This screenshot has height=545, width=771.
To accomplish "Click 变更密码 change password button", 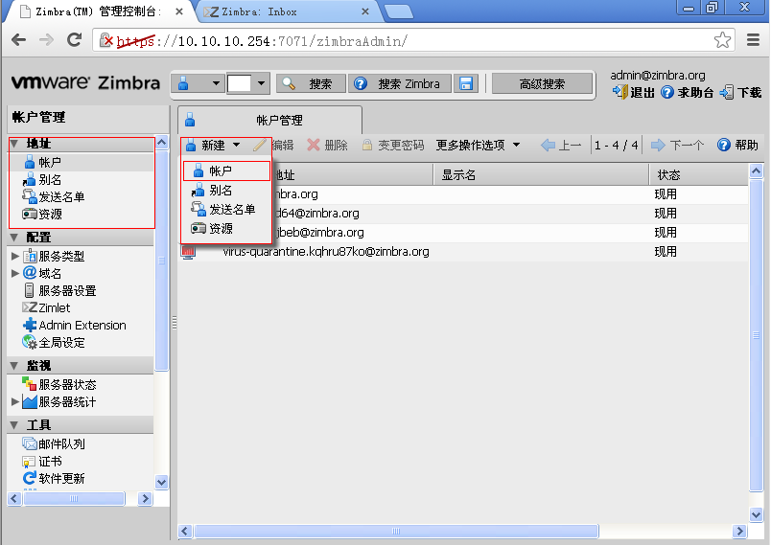I will (393, 145).
